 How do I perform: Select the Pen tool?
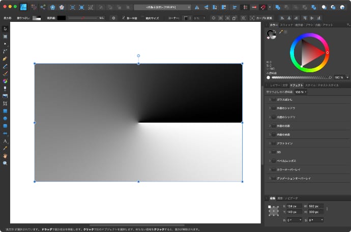click(5, 59)
